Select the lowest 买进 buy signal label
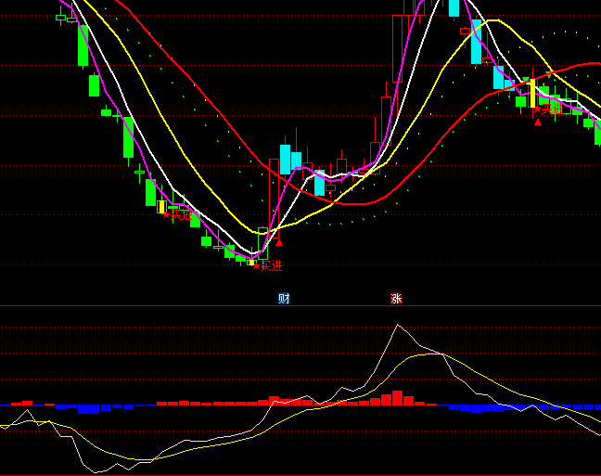 coord(268,265)
